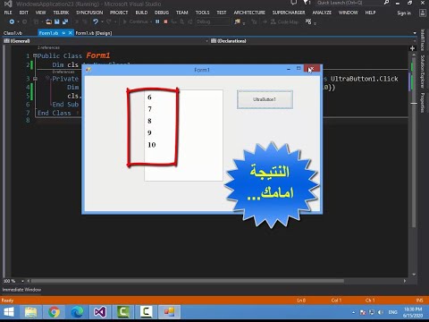
Task: Click the Undo arrow icon
Action: coord(96,21)
